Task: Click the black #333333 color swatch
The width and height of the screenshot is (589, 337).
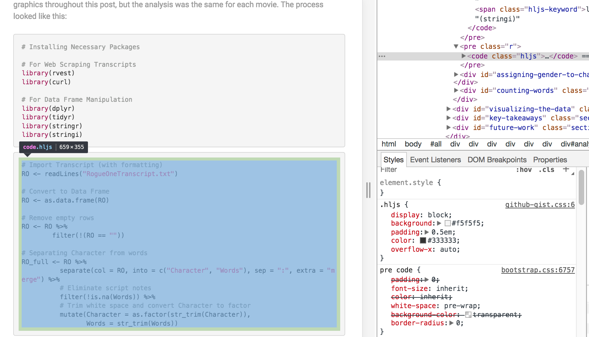Action: tap(422, 240)
